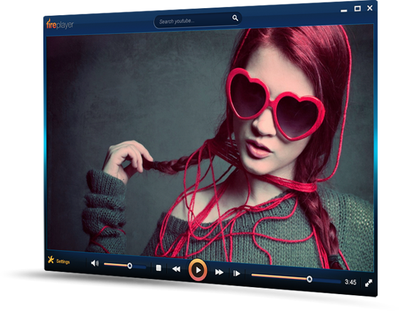Click the fast-forward button
399x311 pixels.
pos(219,271)
